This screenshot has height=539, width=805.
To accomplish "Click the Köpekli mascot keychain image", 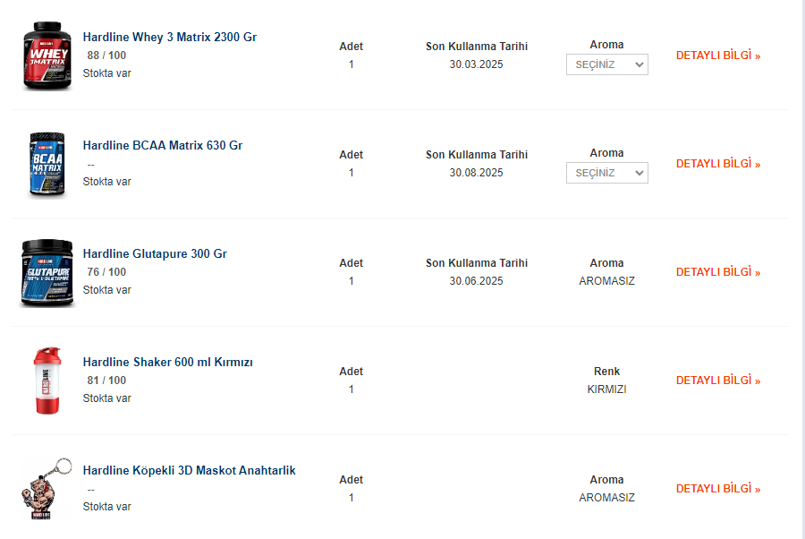I will (46, 489).
